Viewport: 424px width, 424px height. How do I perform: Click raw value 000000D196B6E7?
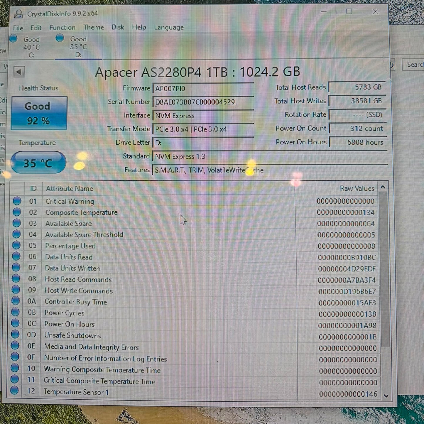[347, 291]
